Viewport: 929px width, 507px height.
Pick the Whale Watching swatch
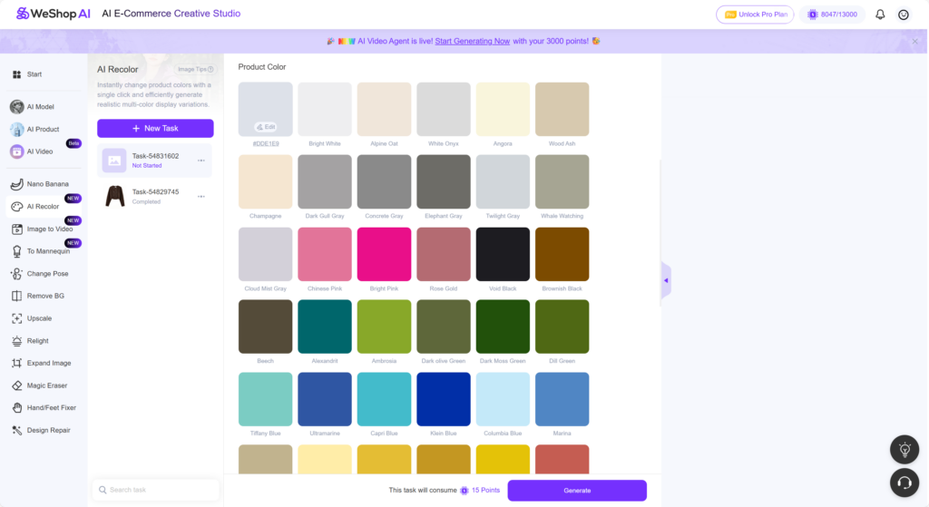click(x=562, y=181)
